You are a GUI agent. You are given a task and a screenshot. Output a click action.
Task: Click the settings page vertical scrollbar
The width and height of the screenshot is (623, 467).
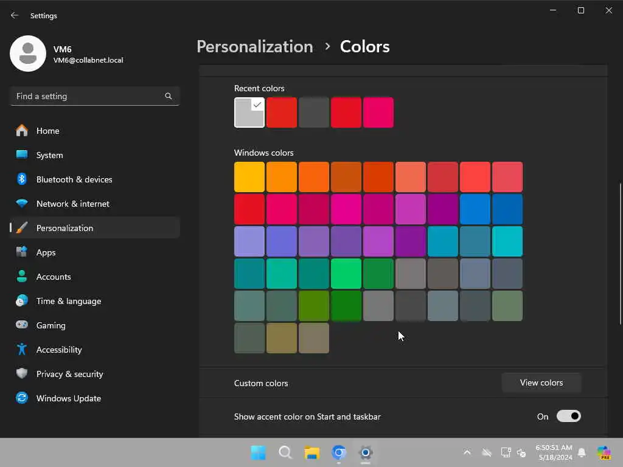point(620,254)
